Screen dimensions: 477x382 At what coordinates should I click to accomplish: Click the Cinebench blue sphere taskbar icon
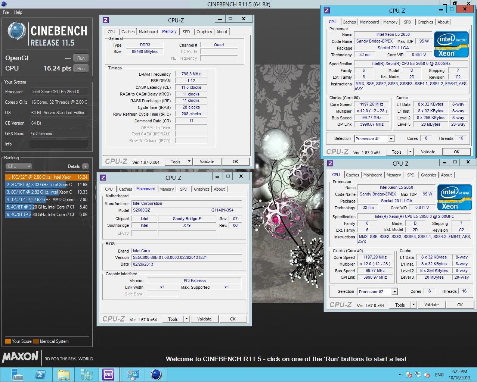[155, 374]
